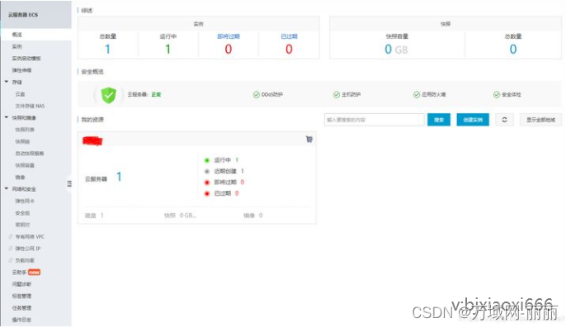This screenshot has height=328, width=571.
Task: Click red 即将过期 status dot on card
Action: [x=207, y=183]
